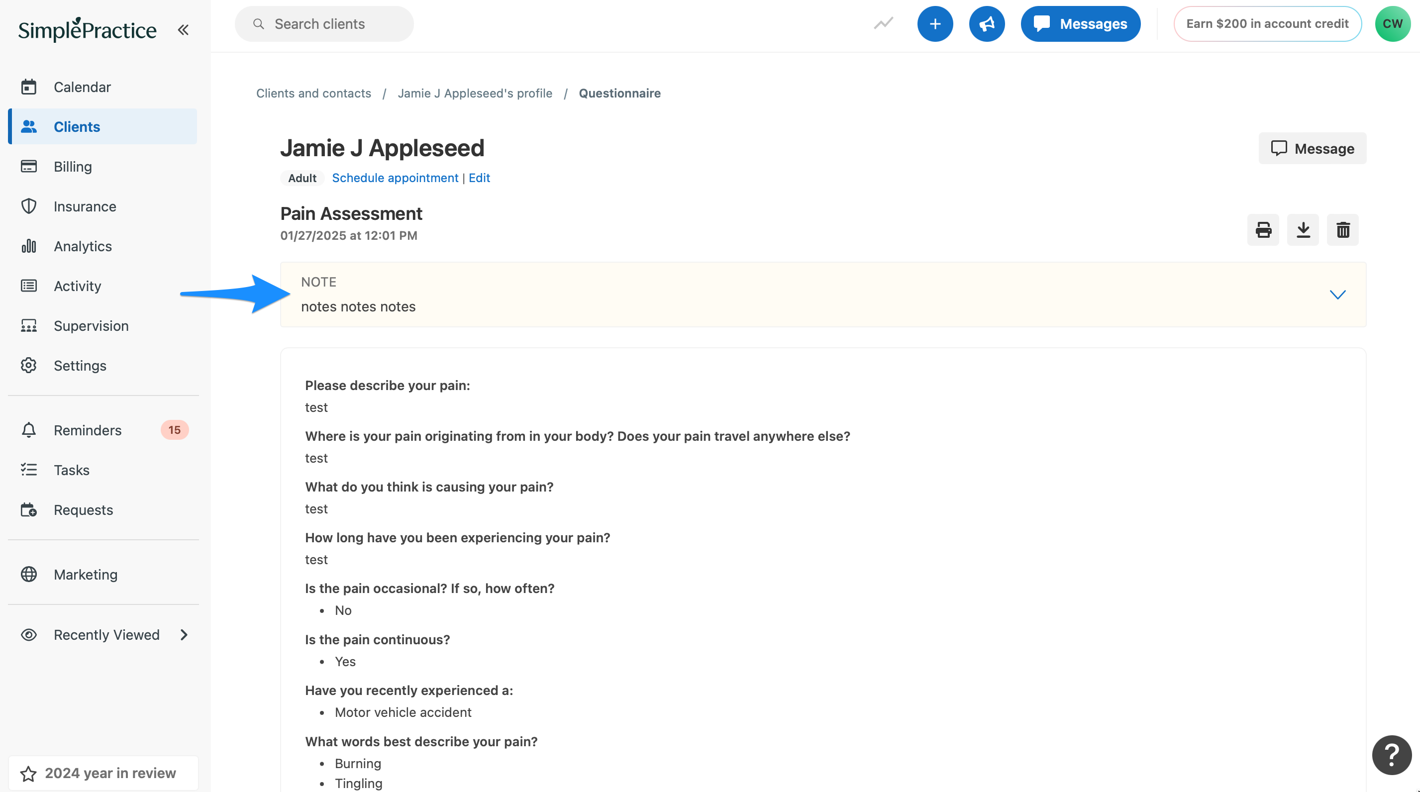Click the Settings gear icon
1420x792 pixels.
(29, 366)
